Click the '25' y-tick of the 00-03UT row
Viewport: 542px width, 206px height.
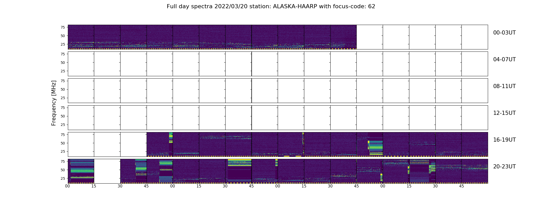[63, 44]
